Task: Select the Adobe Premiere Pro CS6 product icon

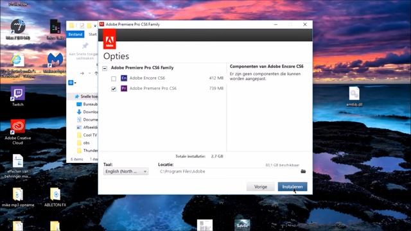Action: point(124,89)
